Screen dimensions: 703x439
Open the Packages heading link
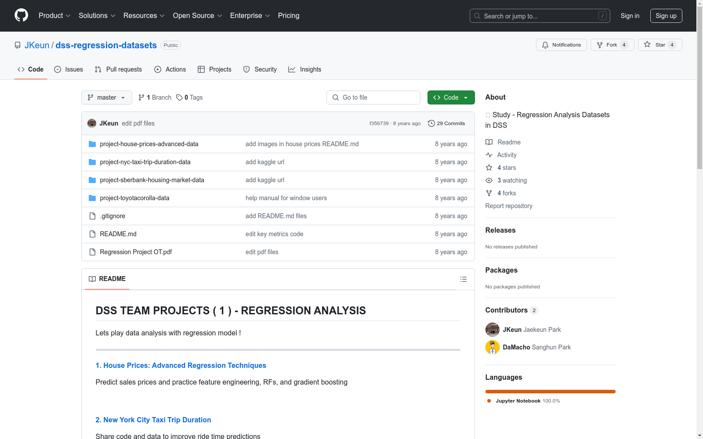pyautogui.click(x=501, y=270)
